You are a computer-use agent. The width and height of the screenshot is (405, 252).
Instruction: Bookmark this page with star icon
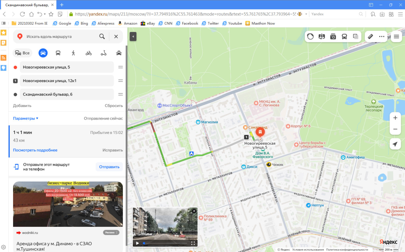[51, 14]
